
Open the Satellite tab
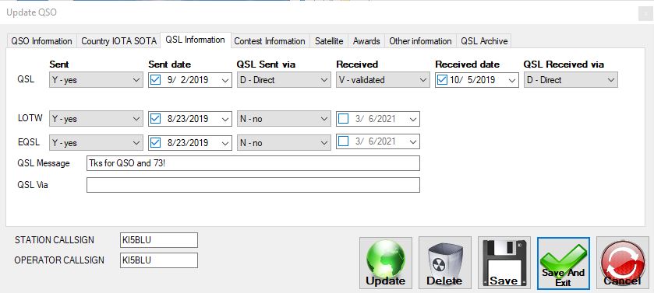(329, 41)
